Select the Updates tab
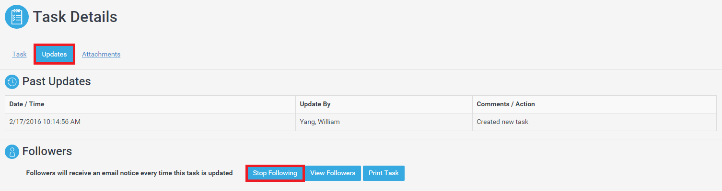 (54, 54)
